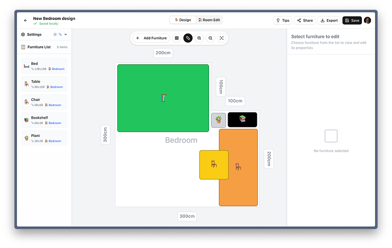Click the Bedroom room label
392x248 pixels.
tap(181, 140)
